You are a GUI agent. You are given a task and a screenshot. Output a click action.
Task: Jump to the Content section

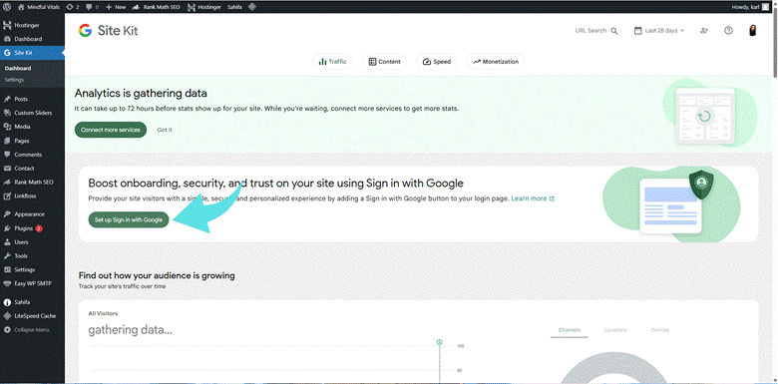coord(385,62)
